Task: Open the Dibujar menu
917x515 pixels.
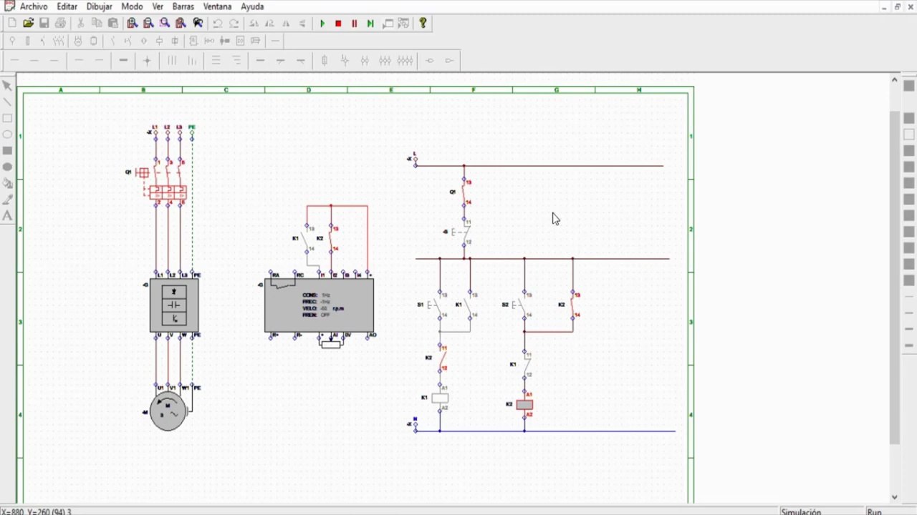Action: [100, 6]
